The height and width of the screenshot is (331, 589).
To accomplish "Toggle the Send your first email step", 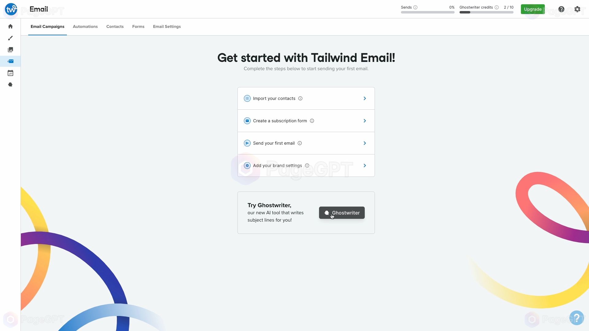I will coord(306,143).
